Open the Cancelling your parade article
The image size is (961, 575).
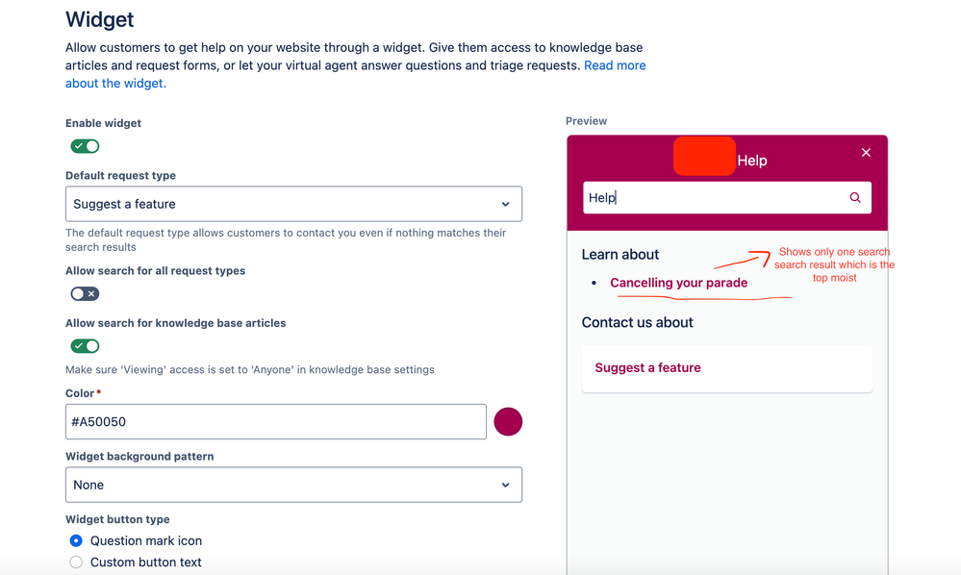coord(678,283)
